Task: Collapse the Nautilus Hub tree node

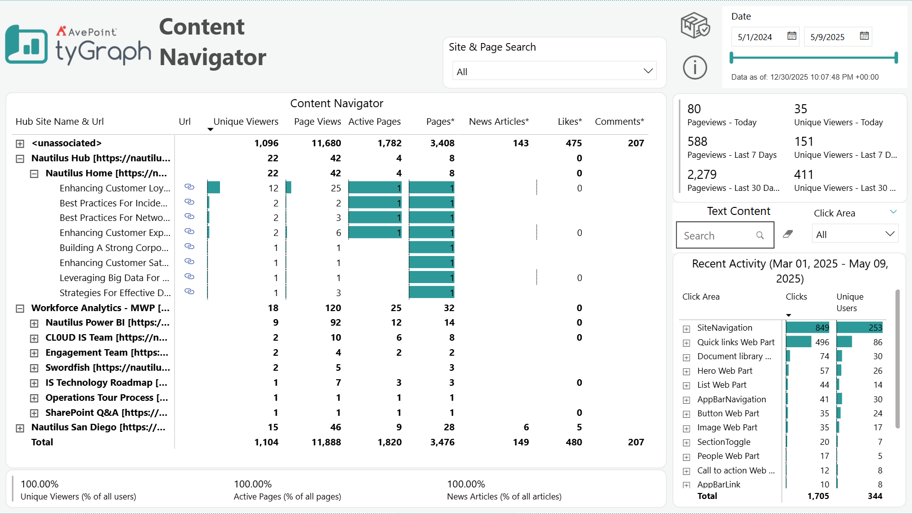Action: (20, 158)
